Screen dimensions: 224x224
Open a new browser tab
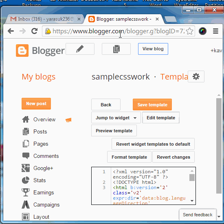coord(171,19)
